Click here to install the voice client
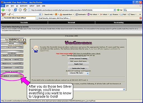The width and height of the screenshot is (143, 103). click(87, 54)
